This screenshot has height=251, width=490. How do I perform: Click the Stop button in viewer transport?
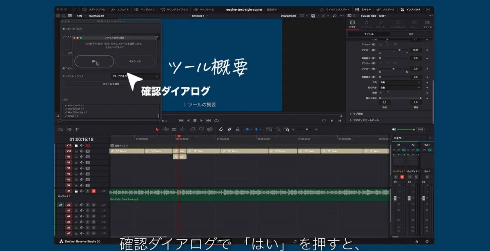195,120
